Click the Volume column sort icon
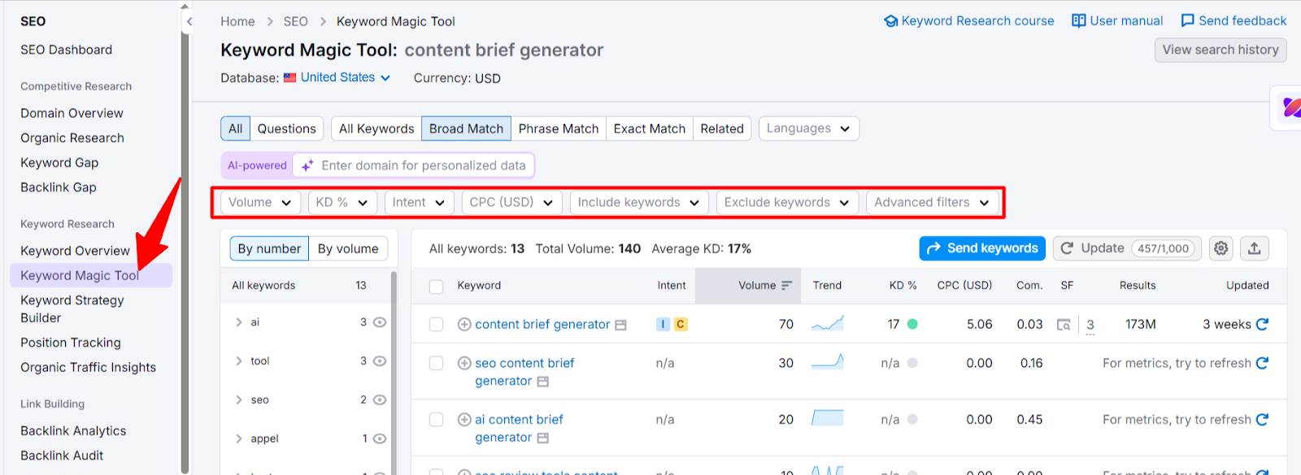 point(786,286)
